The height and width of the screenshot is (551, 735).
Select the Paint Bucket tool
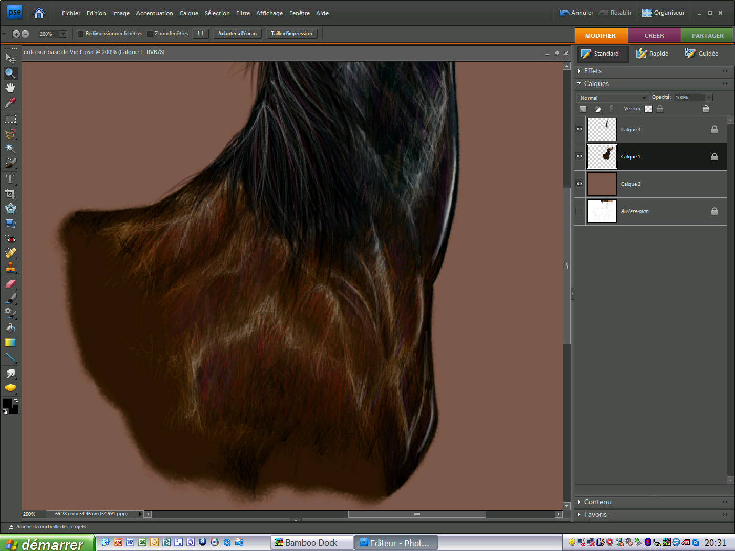tap(10, 328)
